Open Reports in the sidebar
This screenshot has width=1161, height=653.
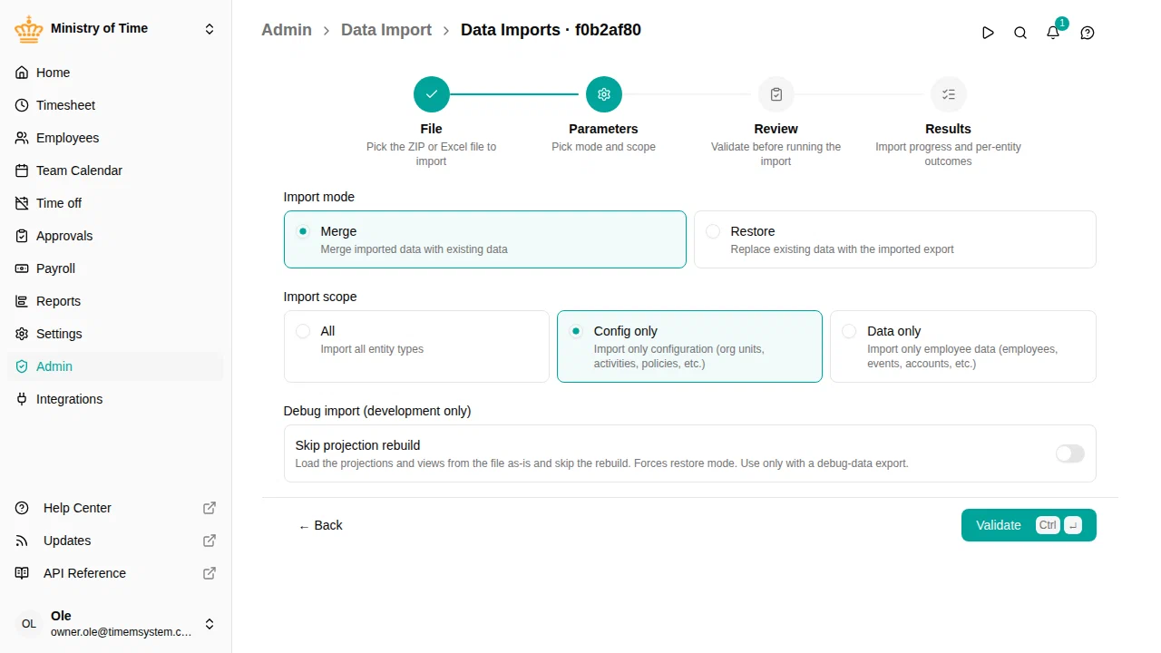click(115, 301)
